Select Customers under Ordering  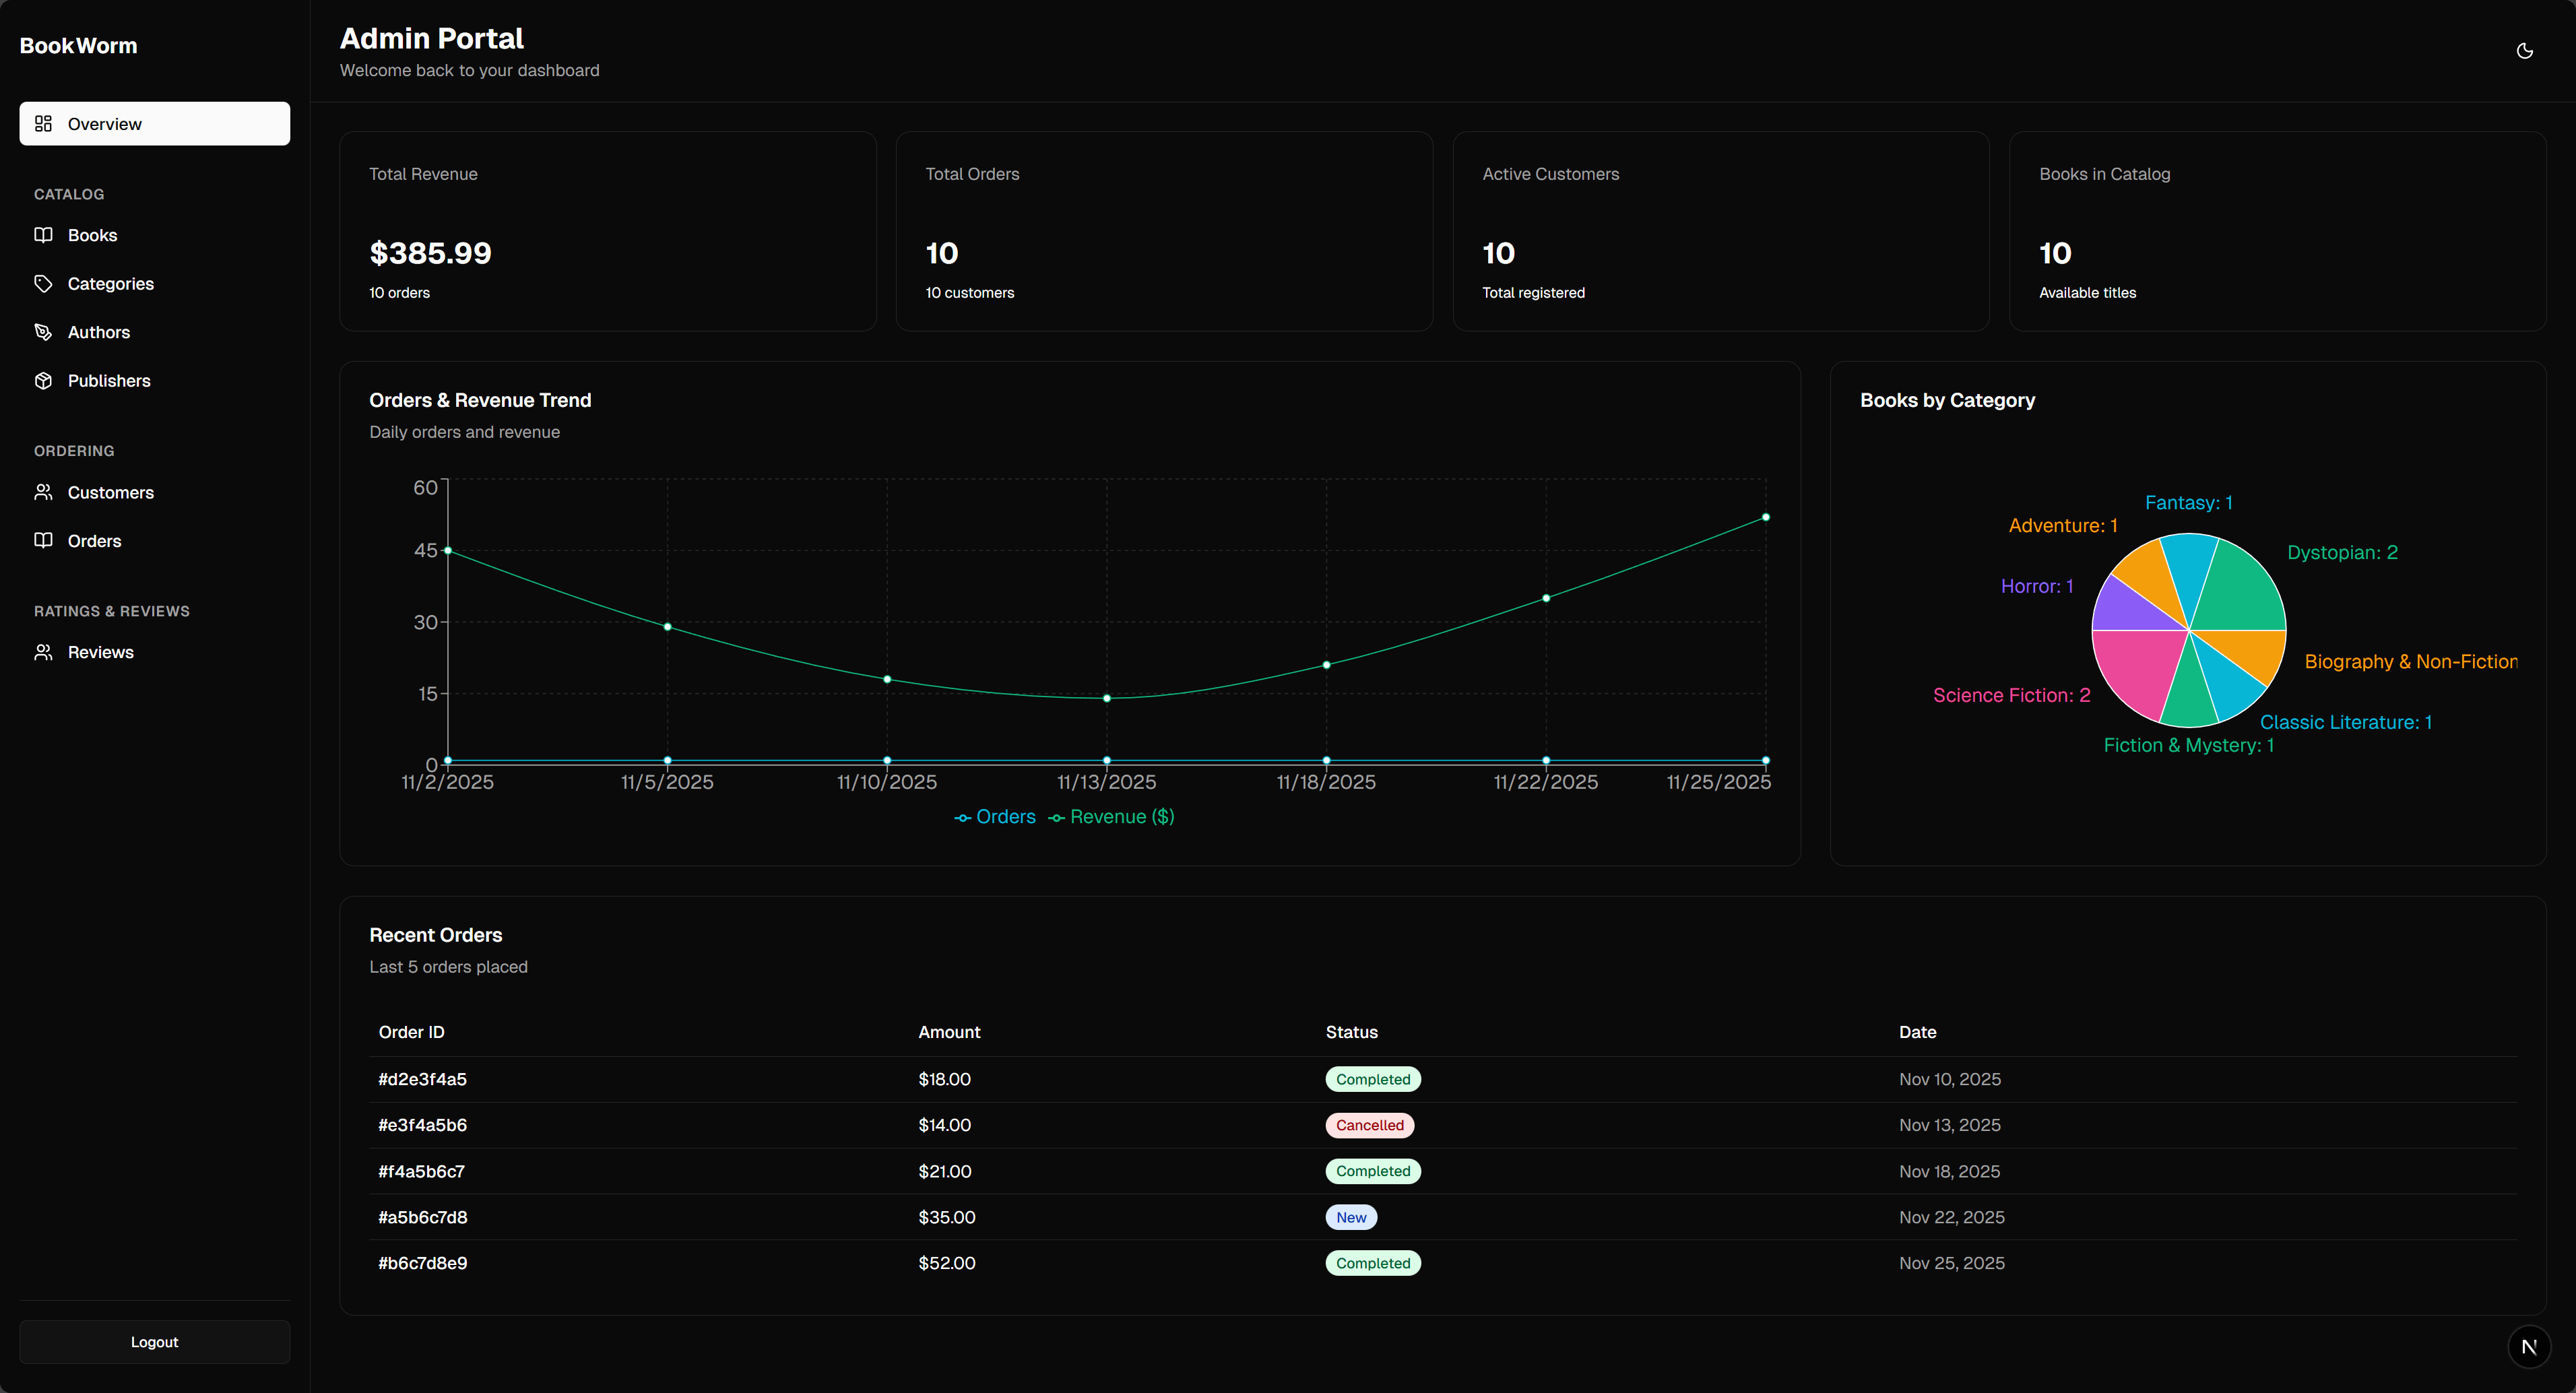pyautogui.click(x=155, y=492)
